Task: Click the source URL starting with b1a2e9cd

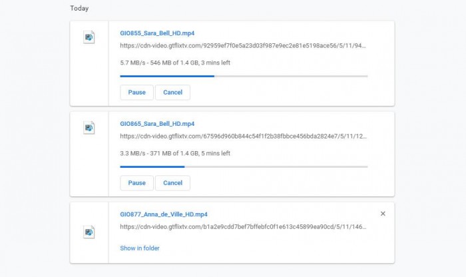Action: tap(244, 227)
